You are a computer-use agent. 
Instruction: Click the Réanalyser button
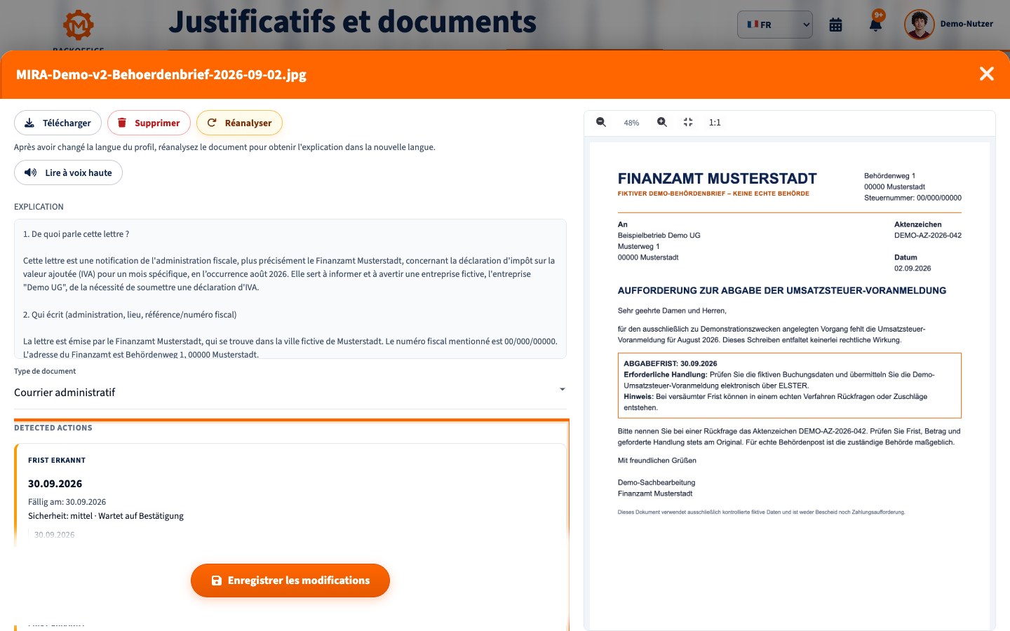(x=239, y=123)
